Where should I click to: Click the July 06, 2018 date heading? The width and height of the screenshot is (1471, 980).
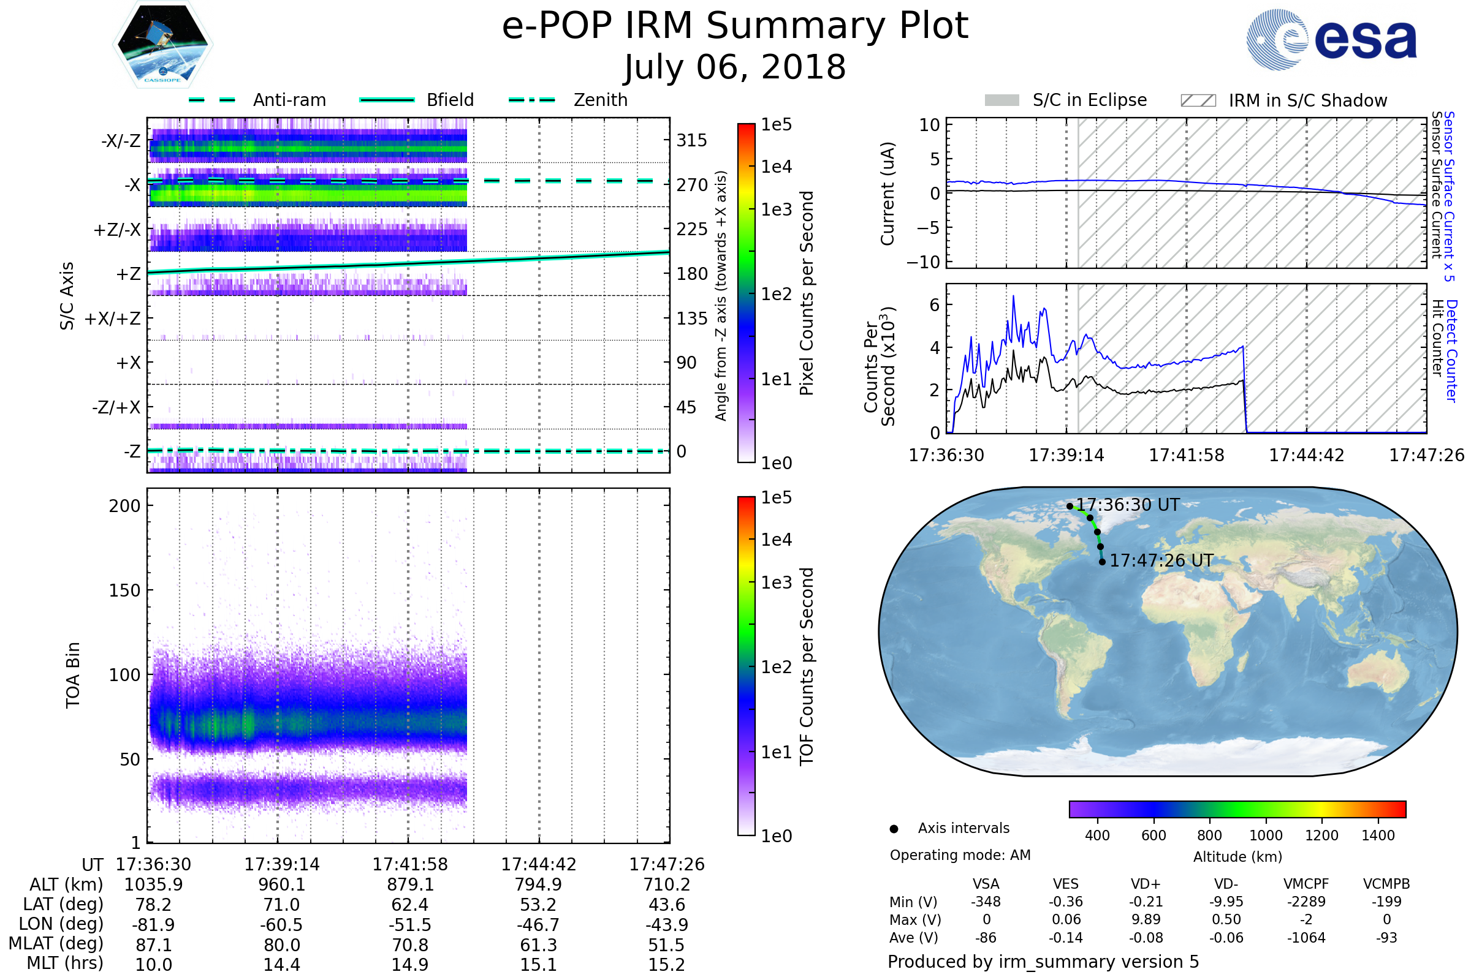pos(735,67)
